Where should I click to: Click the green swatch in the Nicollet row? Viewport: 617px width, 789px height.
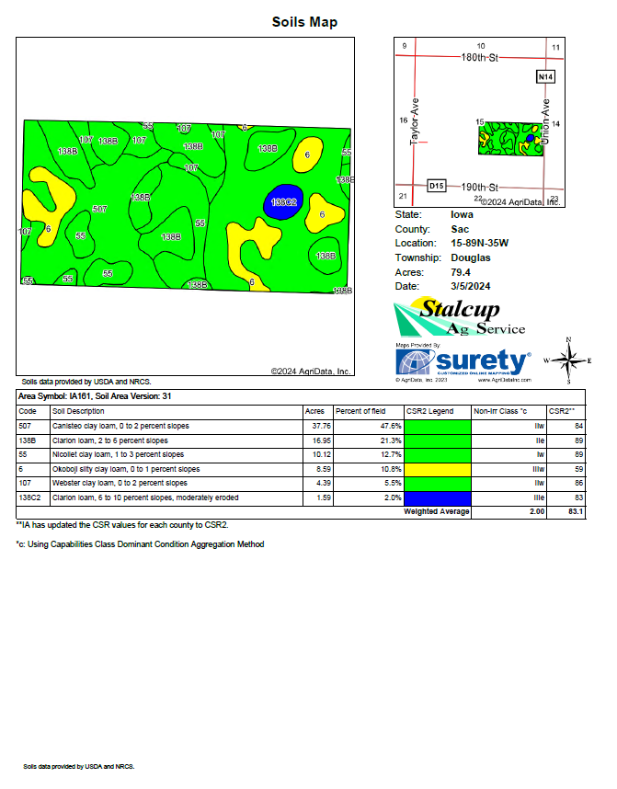pos(438,455)
